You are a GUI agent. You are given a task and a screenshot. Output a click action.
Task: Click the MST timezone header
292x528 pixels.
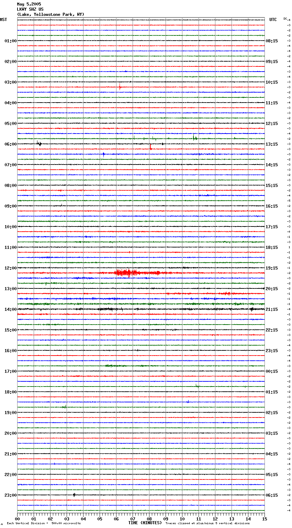click(3, 20)
